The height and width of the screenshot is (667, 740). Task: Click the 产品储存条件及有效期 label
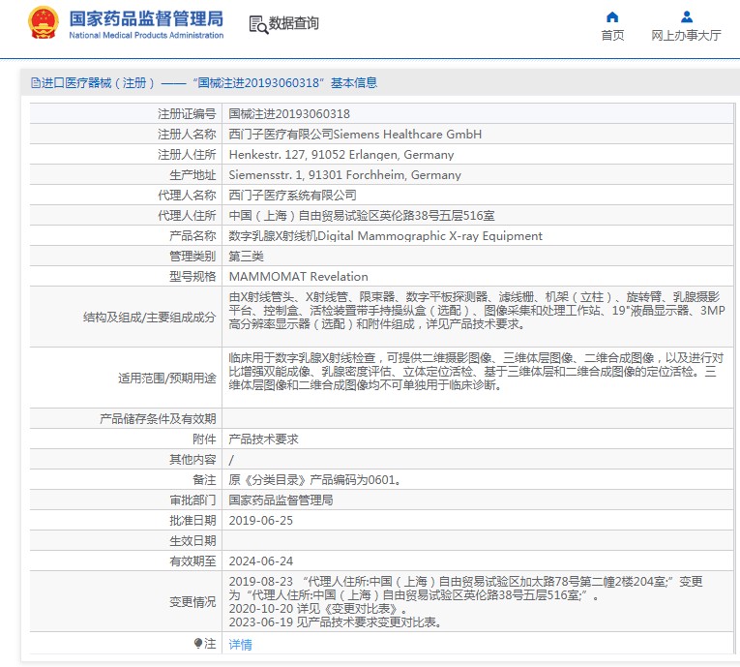click(158, 418)
